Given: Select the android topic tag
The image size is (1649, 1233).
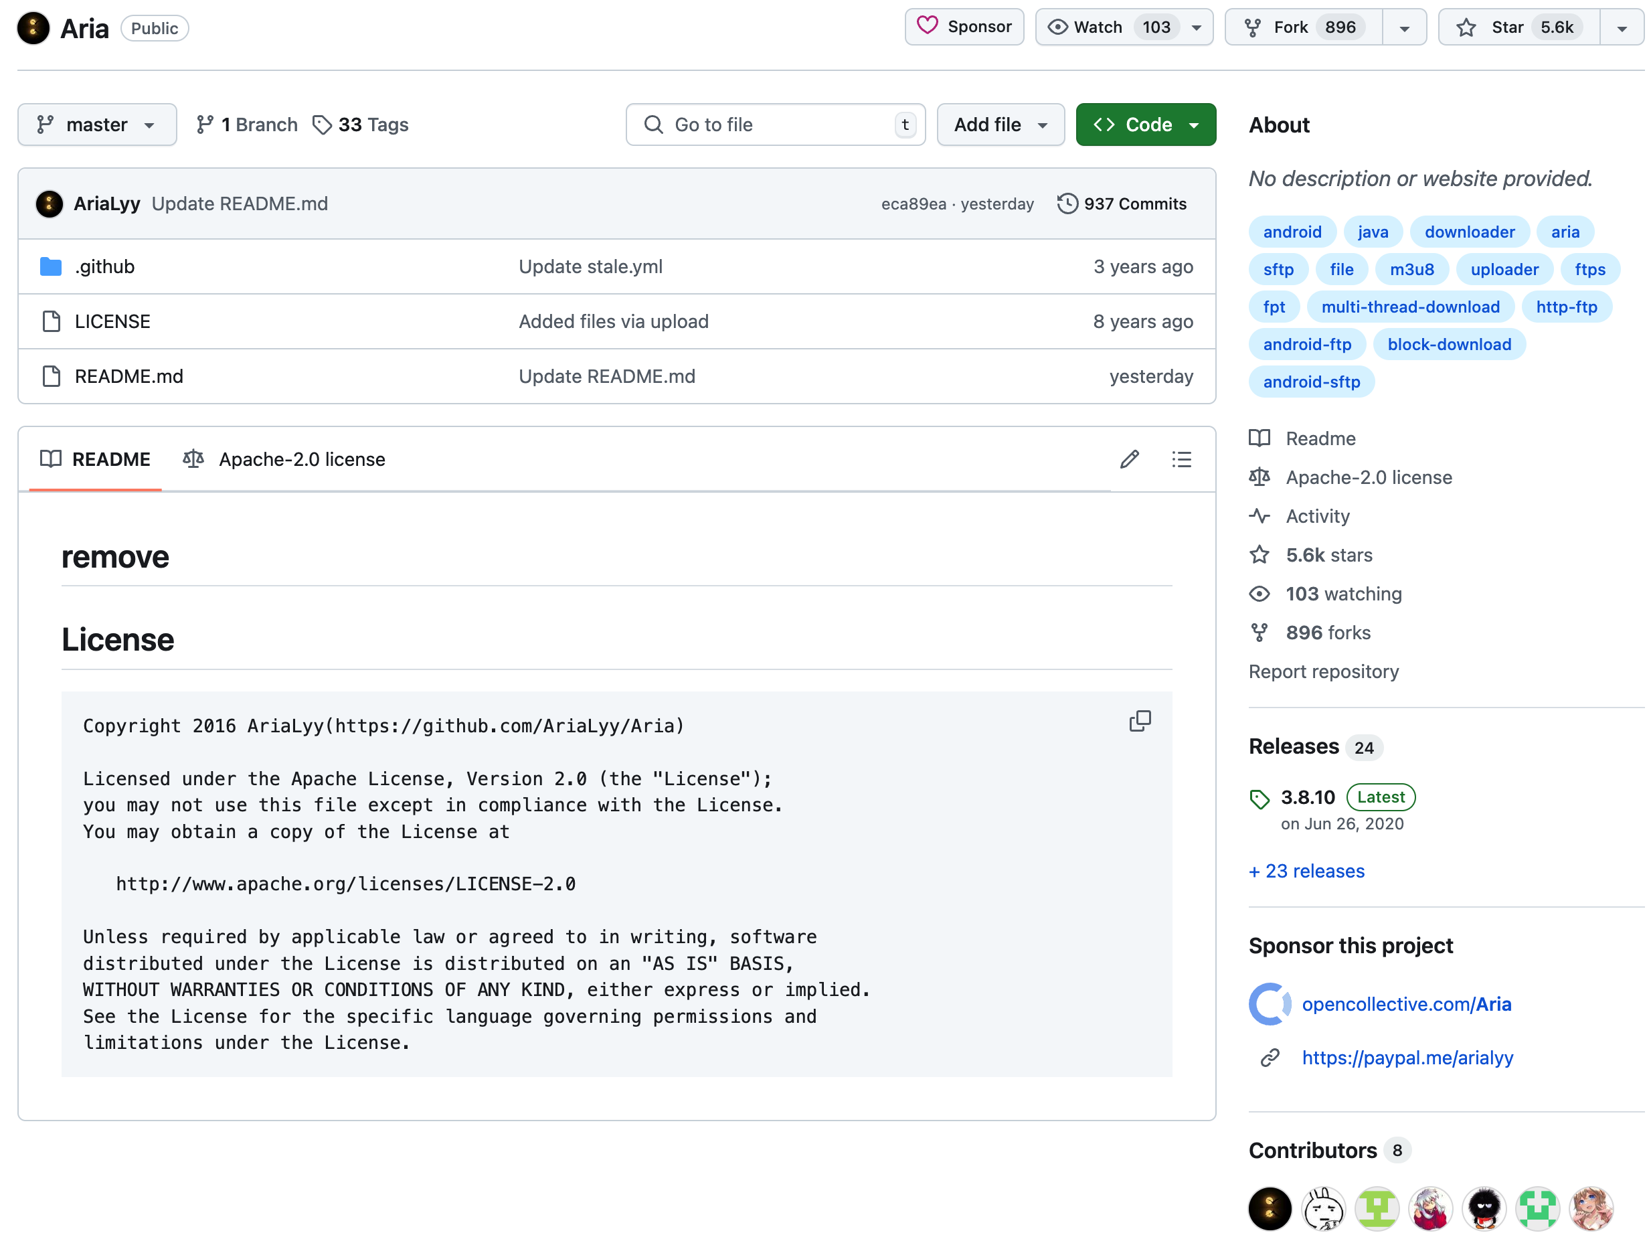Looking at the screenshot, I should pyautogui.click(x=1293, y=232).
